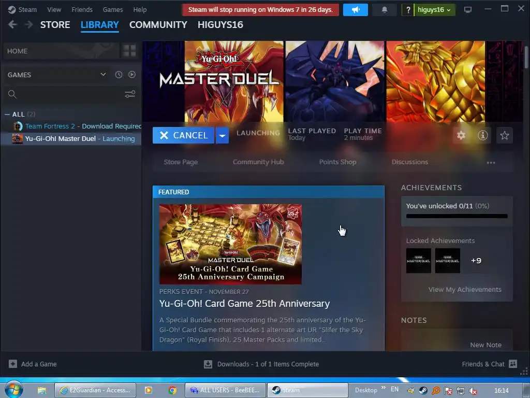Open Action Center flag tray icon
The image size is (530, 398).
click(x=448, y=391)
